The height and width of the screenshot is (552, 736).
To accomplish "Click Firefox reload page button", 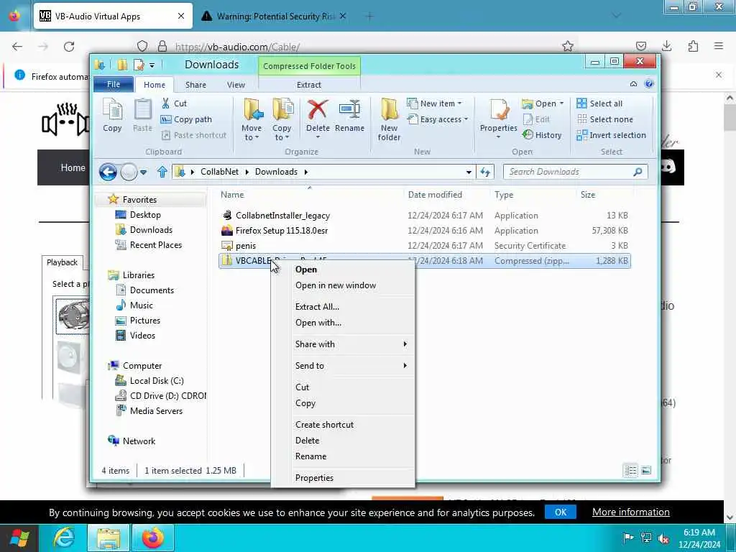I will 69,47.
